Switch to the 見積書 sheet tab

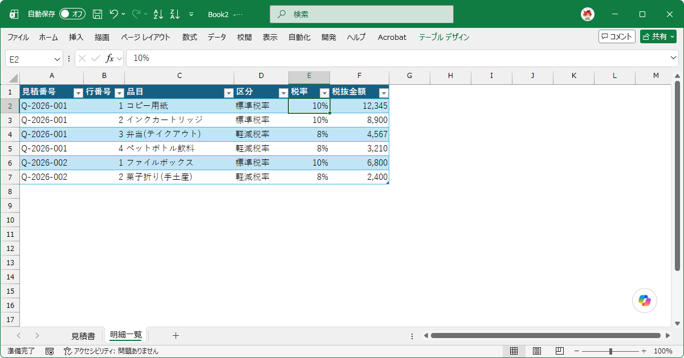[x=83, y=336]
